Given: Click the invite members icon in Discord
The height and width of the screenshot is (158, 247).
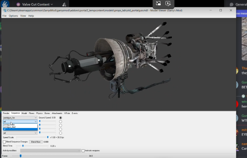Looking at the screenshot, I should coord(64,5).
